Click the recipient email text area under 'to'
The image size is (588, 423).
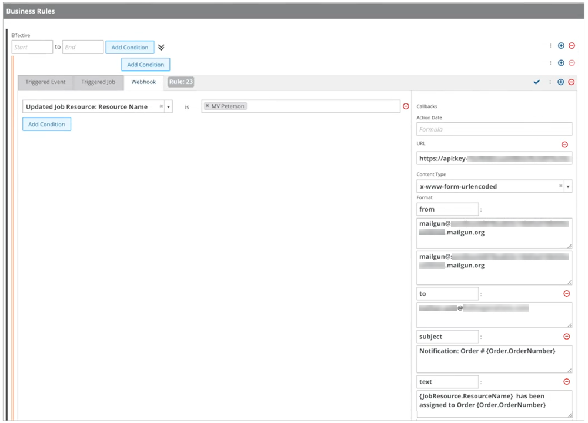pyautogui.click(x=495, y=315)
